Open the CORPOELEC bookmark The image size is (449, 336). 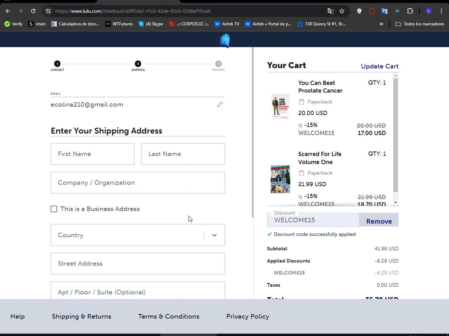[189, 24]
